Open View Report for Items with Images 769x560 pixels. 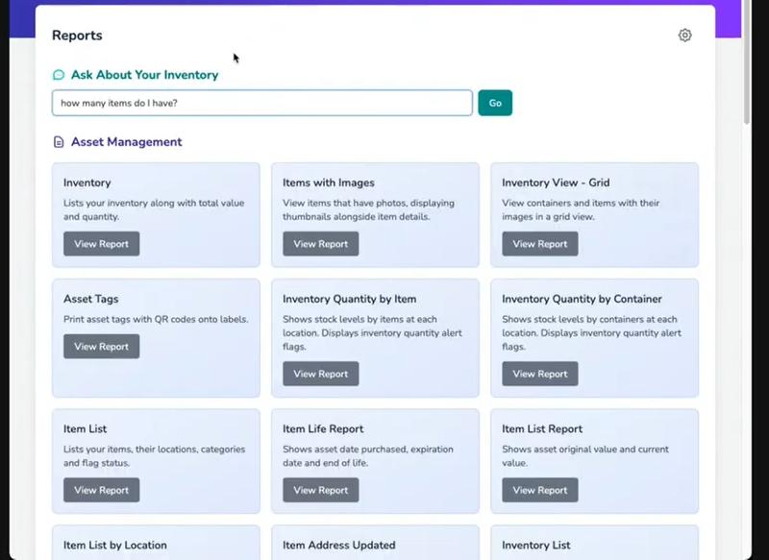(x=320, y=244)
